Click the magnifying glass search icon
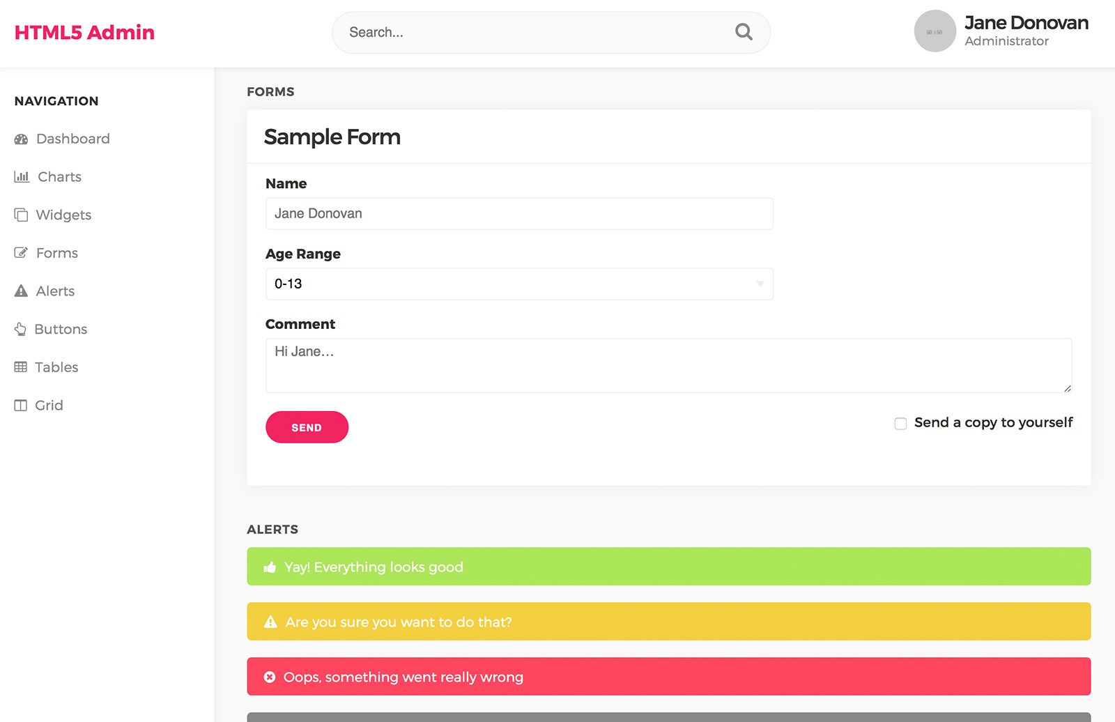The height and width of the screenshot is (722, 1115). pyautogui.click(x=743, y=32)
